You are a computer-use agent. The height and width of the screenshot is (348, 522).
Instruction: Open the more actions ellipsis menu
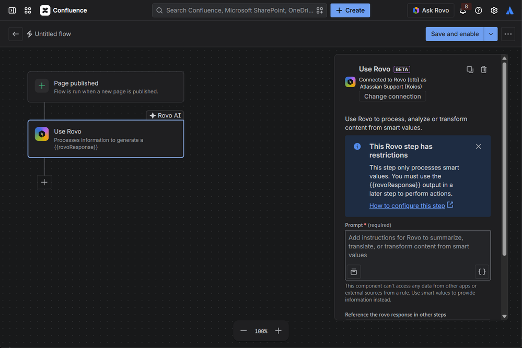(x=508, y=34)
